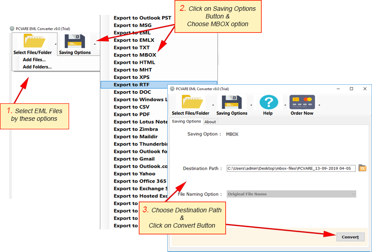Select Export to Lotus Notes entry

tap(141, 122)
